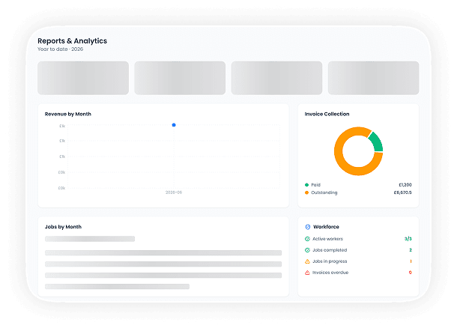Click the Outstanding legend label
Image resolution: width=457 pixels, height=328 pixels.
coord(324,192)
